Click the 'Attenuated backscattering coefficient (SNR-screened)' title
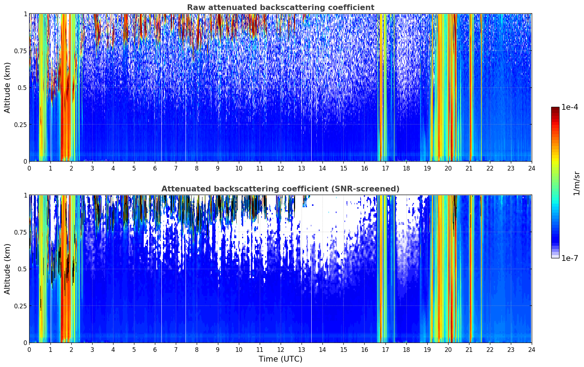The width and height of the screenshot is (584, 367). [x=280, y=189]
